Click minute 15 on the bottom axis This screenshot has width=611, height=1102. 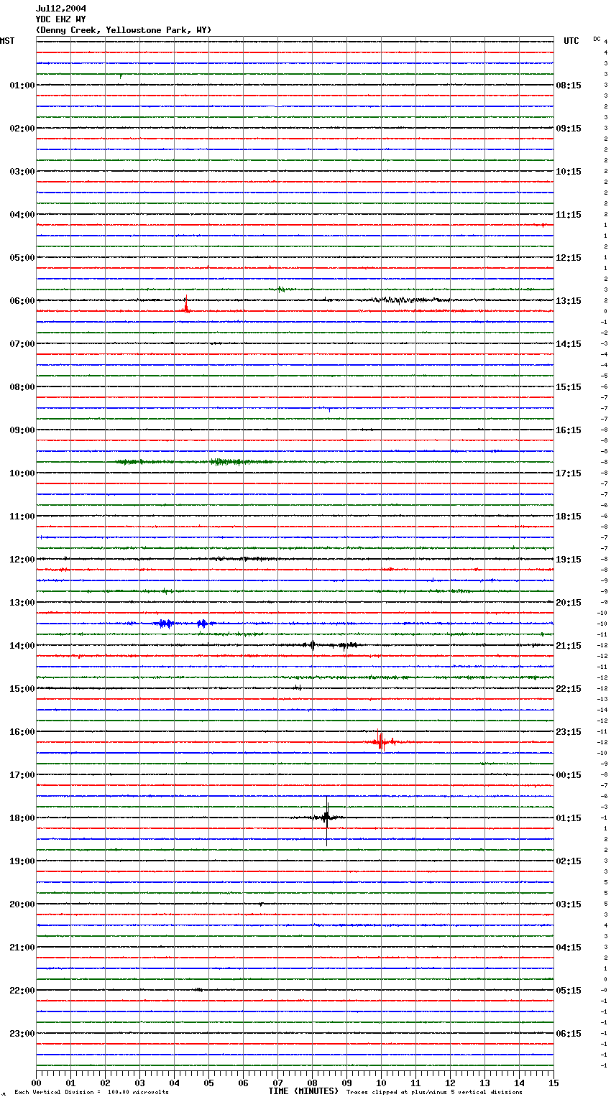pos(553,1083)
